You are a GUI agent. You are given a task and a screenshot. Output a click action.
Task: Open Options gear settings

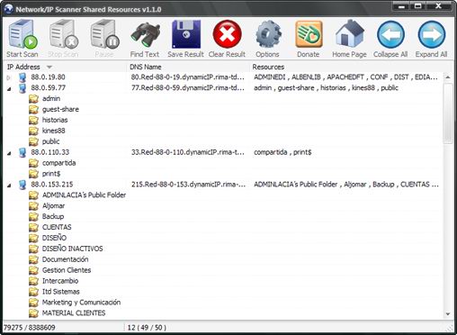coord(267,39)
